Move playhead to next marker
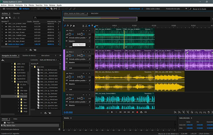The image size is (213, 135). point(133,112)
